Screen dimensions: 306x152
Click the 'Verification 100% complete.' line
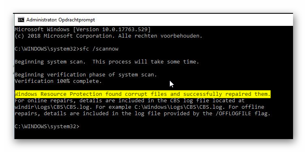click(58, 81)
